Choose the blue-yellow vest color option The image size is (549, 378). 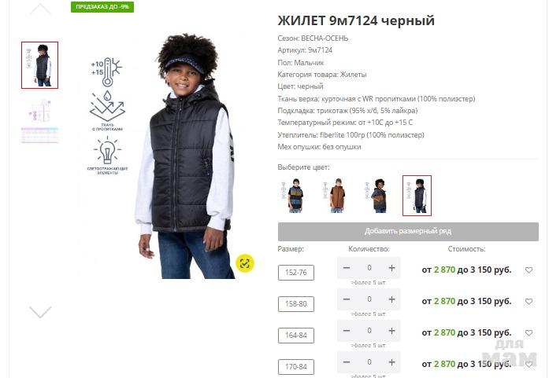(x=295, y=196)
